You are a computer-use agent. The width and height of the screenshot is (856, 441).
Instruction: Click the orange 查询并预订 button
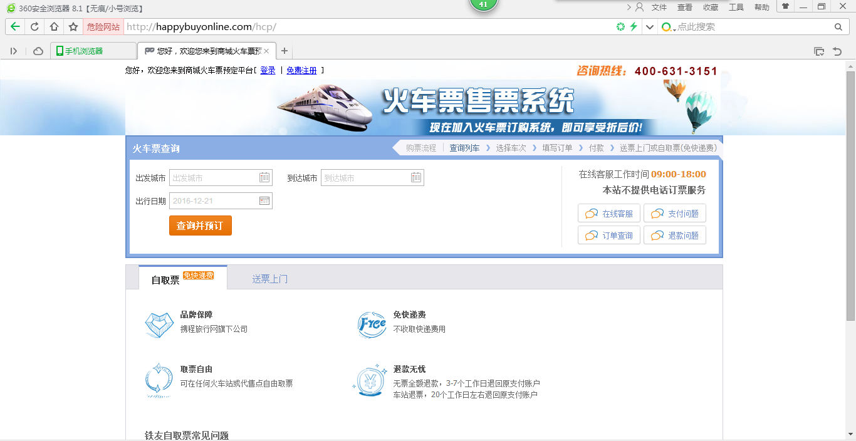(201, 226)
